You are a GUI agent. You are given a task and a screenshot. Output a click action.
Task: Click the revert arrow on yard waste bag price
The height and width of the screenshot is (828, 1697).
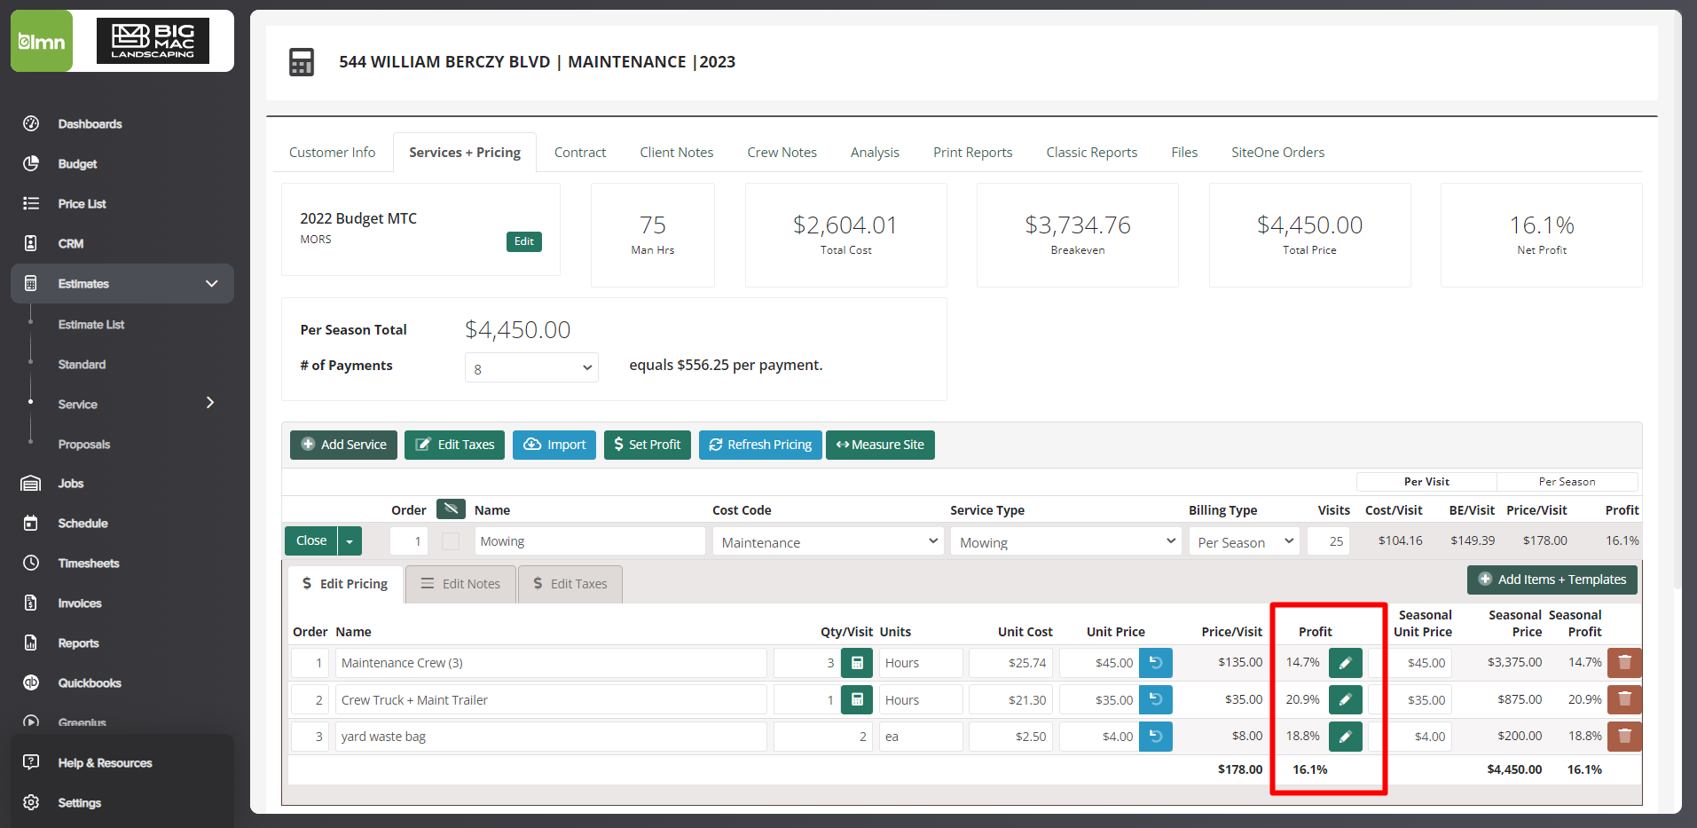click(x=1156, y=736)
